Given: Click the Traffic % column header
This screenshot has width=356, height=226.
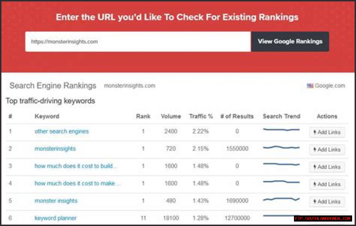Looking at the screenshot, I should pos(201,116).
